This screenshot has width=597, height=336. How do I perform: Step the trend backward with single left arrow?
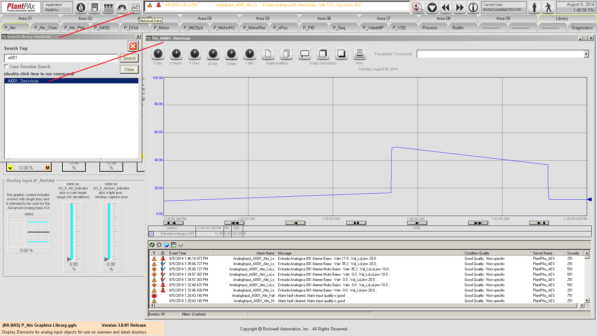tap(295, 223)
